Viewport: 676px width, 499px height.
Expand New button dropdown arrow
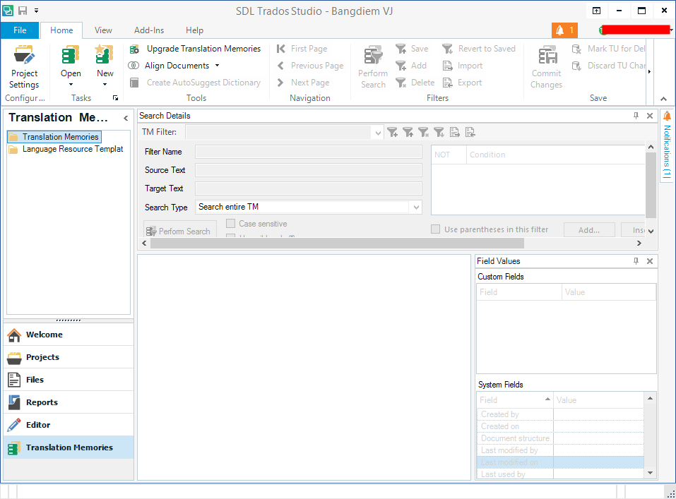(105, 85)
